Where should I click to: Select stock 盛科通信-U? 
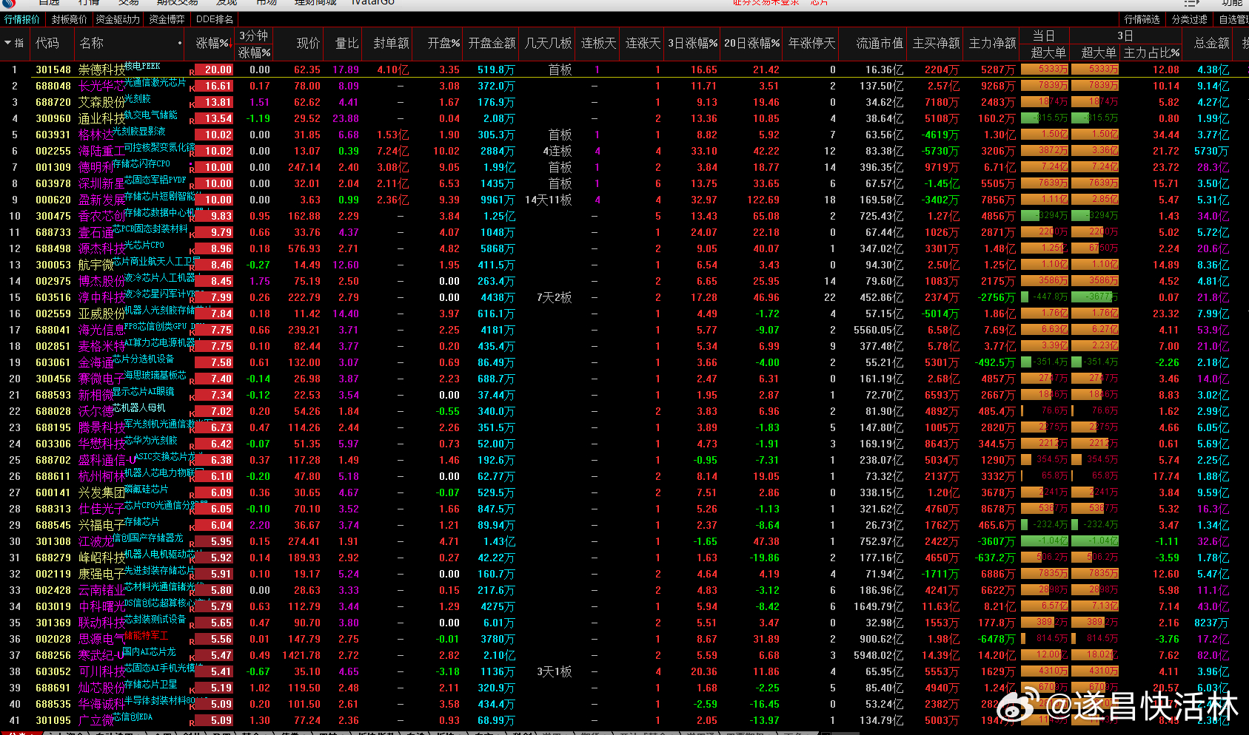(107, 460)
